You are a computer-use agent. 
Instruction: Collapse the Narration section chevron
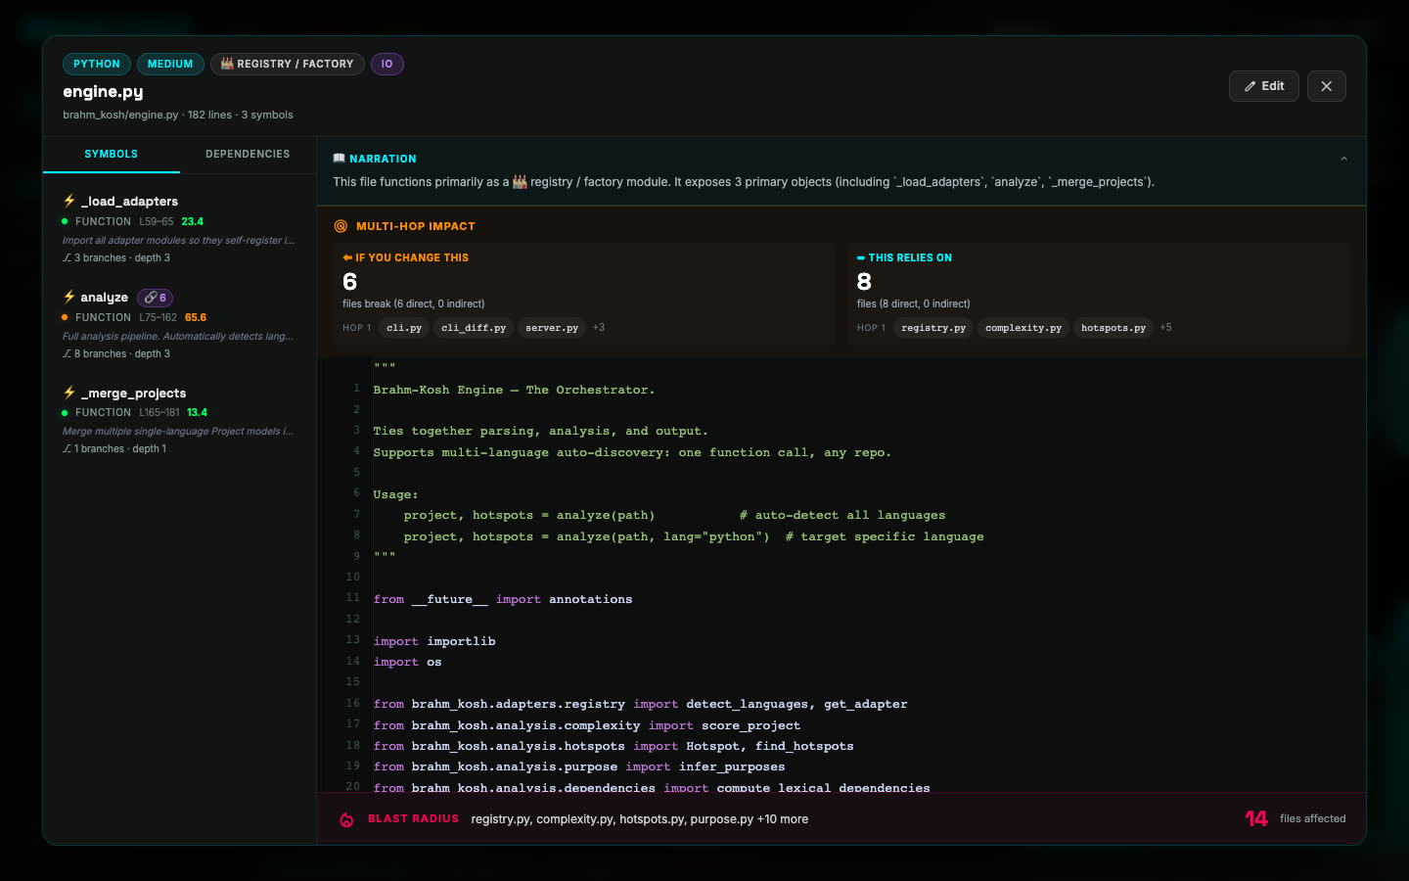point(1343,159)
